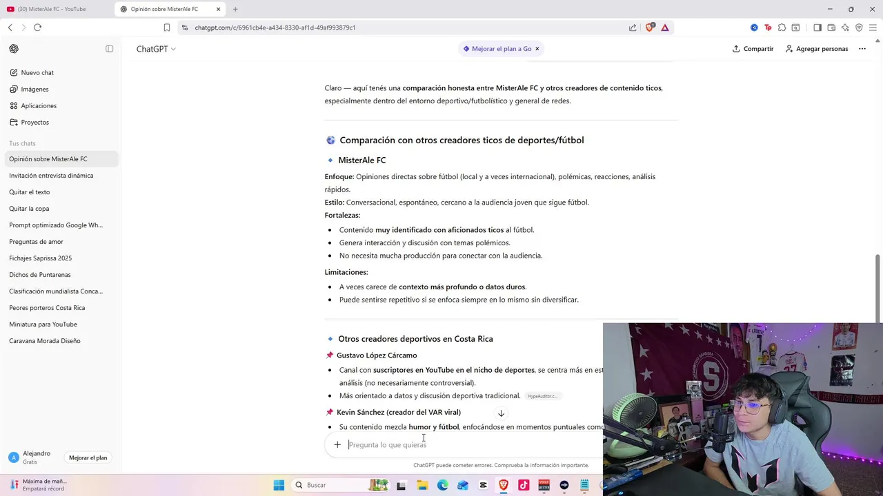Open CapCut from the taskbar
Image resolution: width=883 pixels, height=496 pixels.
(x=483, y=485)
